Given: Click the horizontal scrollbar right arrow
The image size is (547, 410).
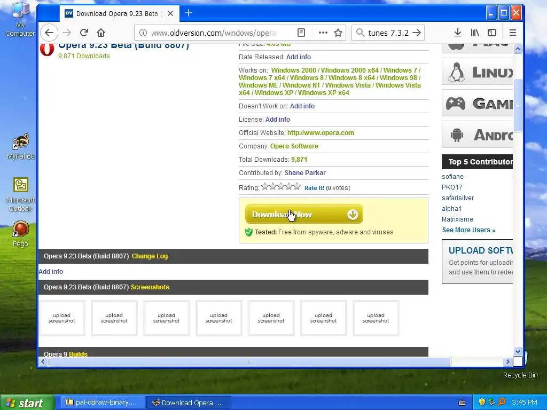Looking at the screenshot, I should pos(508,361).
